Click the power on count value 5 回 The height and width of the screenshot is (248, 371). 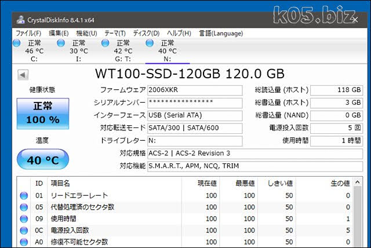[x=336, y=128]
